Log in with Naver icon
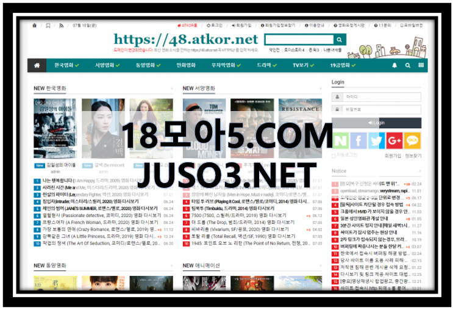This screenshot has height=310, width=453. (x=341, y=140)
